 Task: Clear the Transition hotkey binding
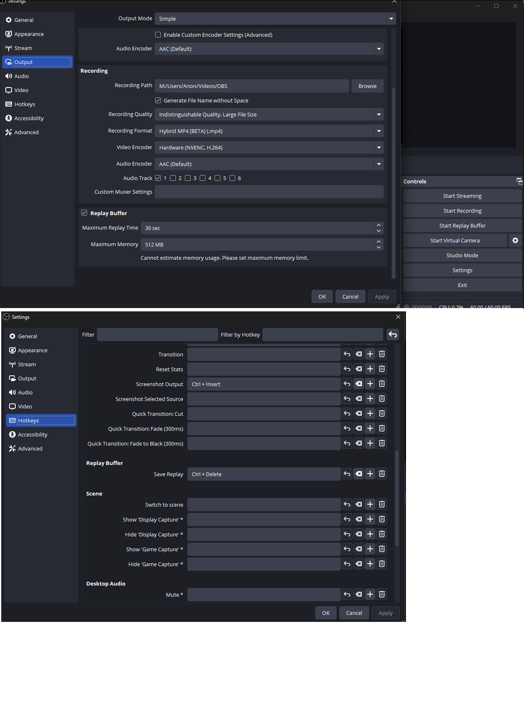[359, 354]
